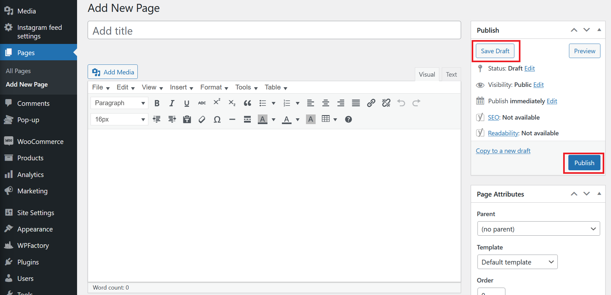This screenshot has height=295, width=611.
Task: Open text color picker arrow
Action: [x=298, y=120]
